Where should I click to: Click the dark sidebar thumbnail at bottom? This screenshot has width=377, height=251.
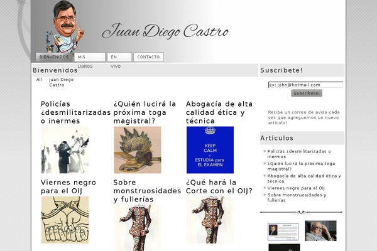(284, 247)
